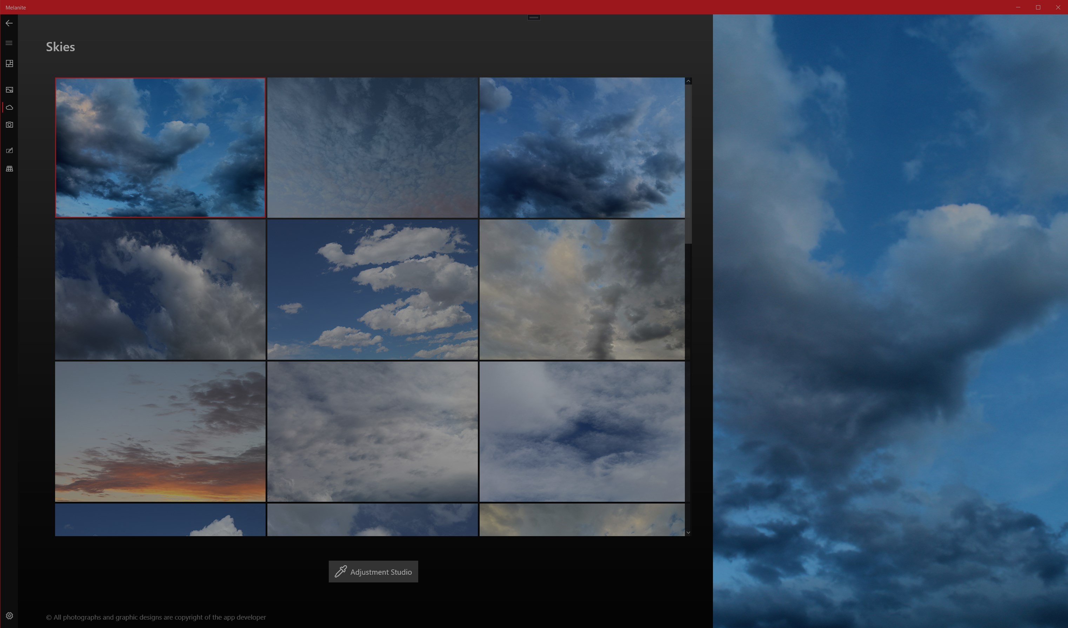Select the red-bordered stormy blue sky thumbnail

coord(160,147)
